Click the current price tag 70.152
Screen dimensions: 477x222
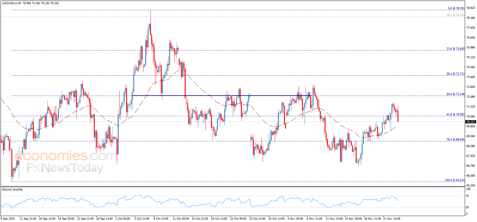(471, 122)
